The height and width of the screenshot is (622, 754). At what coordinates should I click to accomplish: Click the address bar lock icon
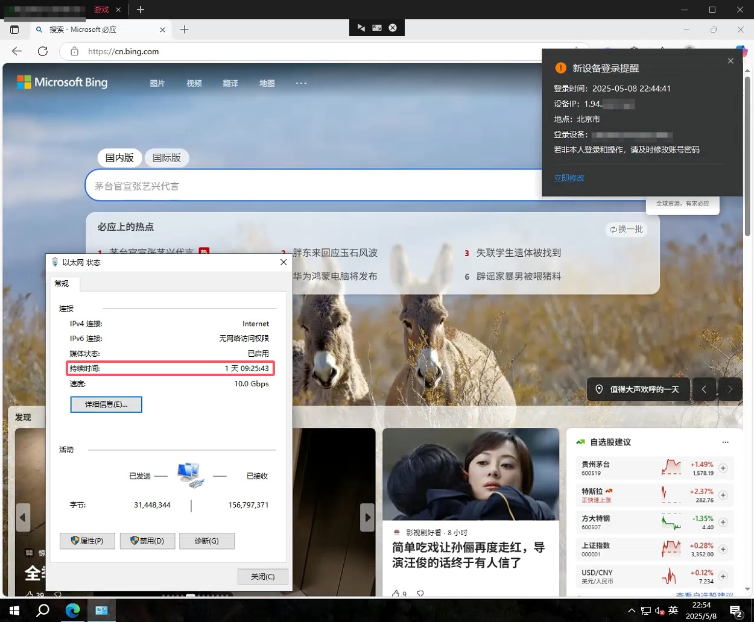(x=75, y=51)
